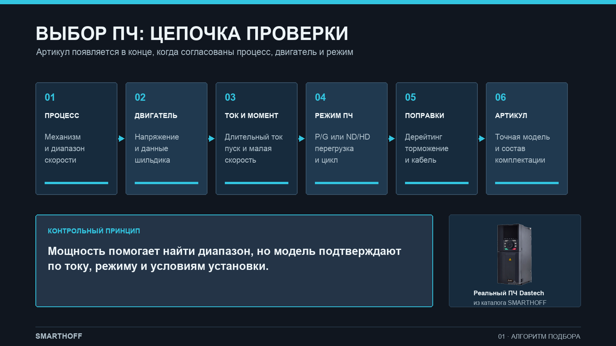The width and height of the screenshot is (616, 346).
Task: Click the ПОПРАВКИ card heading
Action: 425,116
